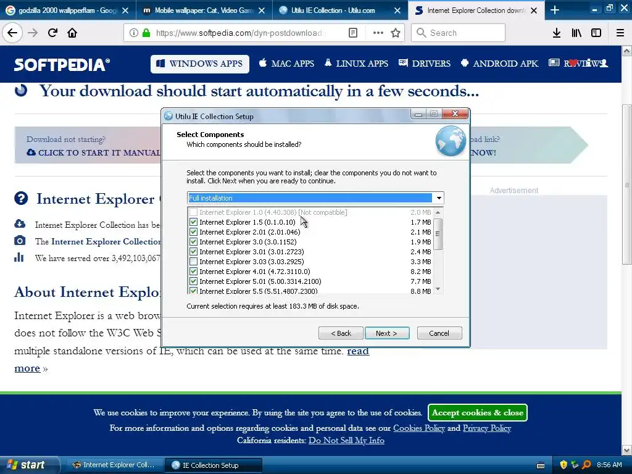The image size is (632, 474).
Task: Click the globe icon in setup header
Action: [x=451, y=141]
